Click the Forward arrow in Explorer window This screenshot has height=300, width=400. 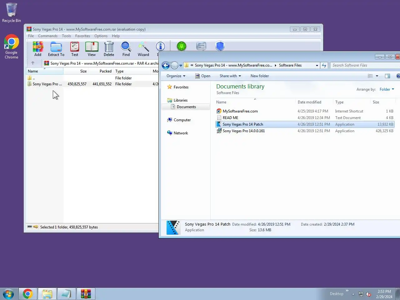(x=174, y=65)
